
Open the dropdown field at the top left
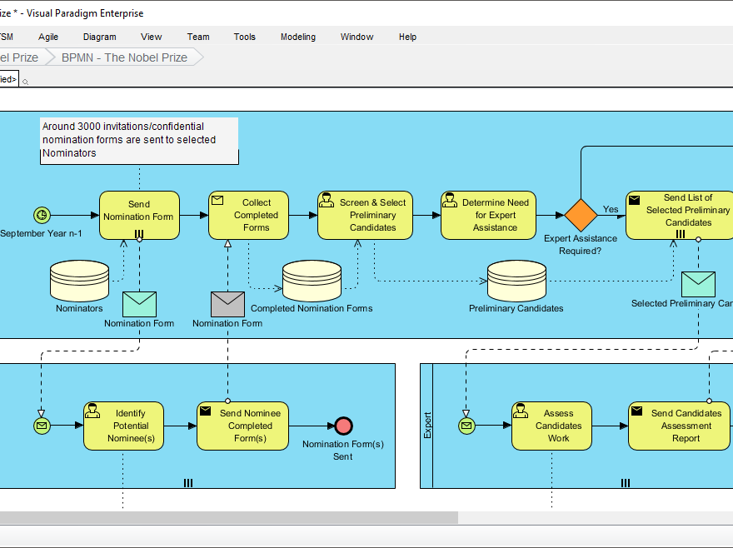pyautogui.click(x=8, y=78)
